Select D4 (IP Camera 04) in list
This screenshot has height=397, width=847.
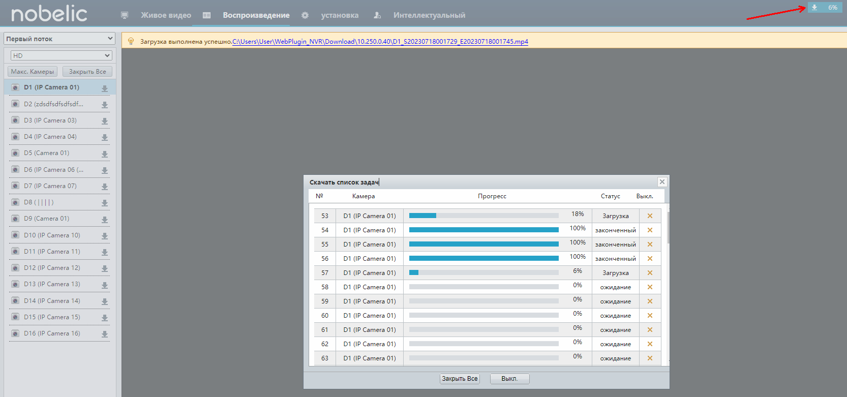point(60,137)
